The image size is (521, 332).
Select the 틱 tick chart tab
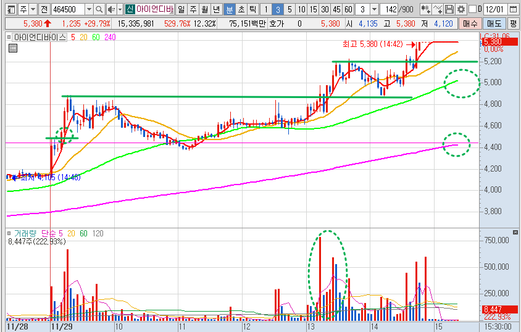pos(253,9)
